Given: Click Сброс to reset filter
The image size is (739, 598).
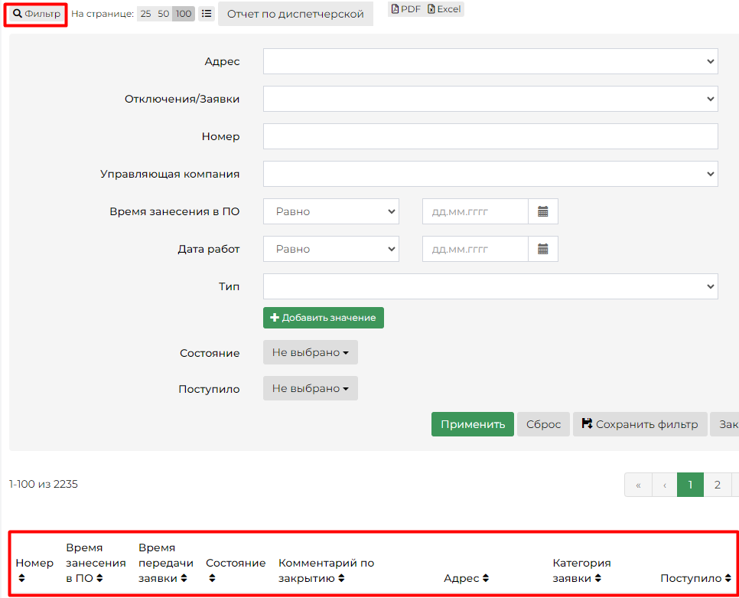Looking at the screenshot, I should point(543,424).
